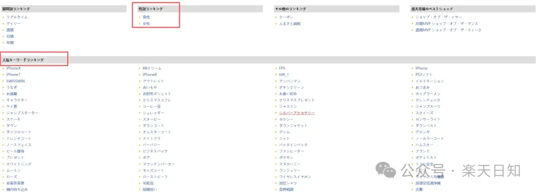Open the クリスマスプレゼント keyword ranking
This screenshot has height=192, width=538.
tap(297, 100)
